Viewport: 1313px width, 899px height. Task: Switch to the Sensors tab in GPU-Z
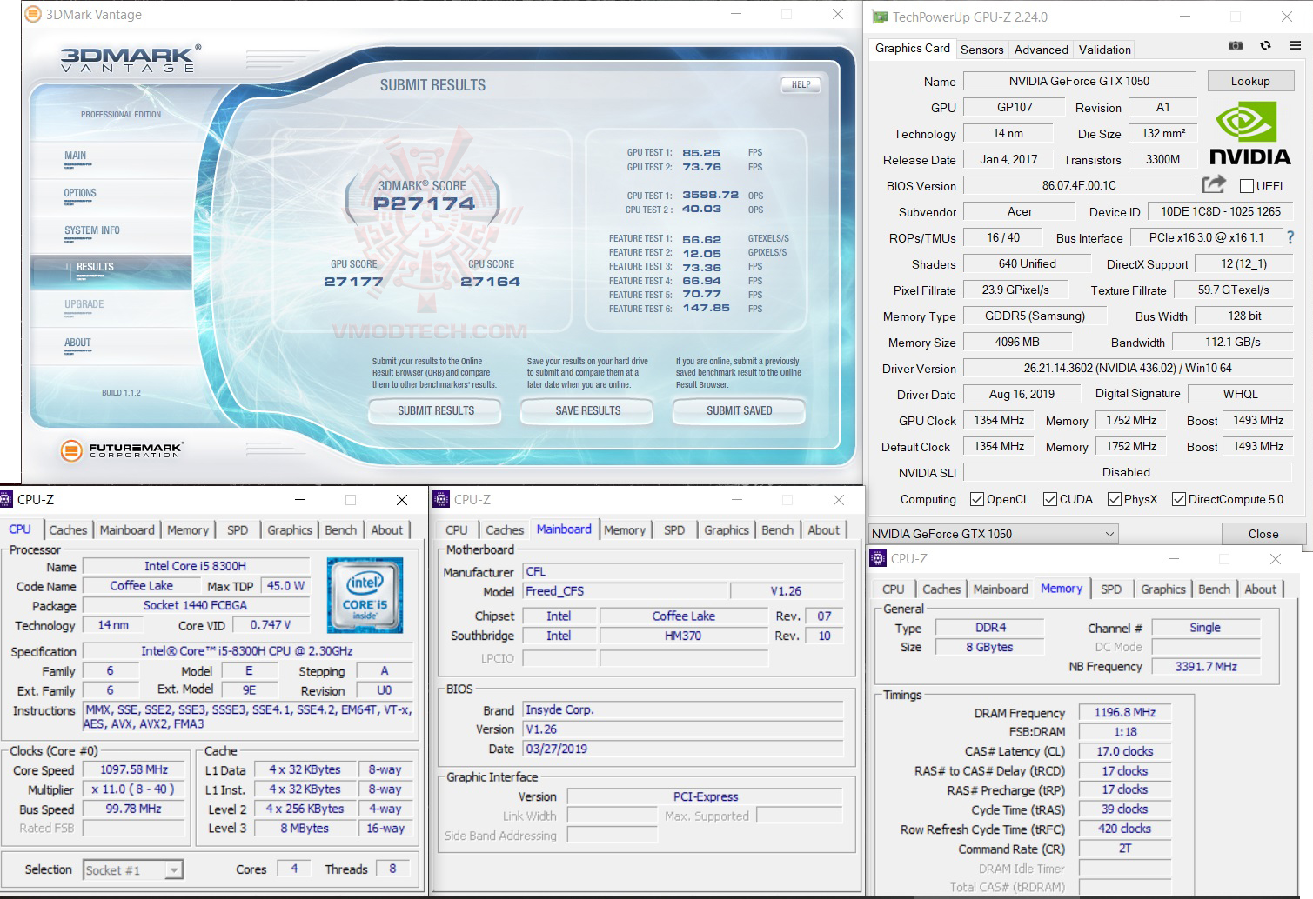tap(981, 50)
